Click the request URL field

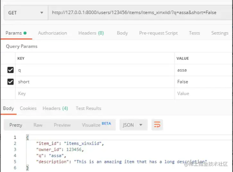click(140, 12)
